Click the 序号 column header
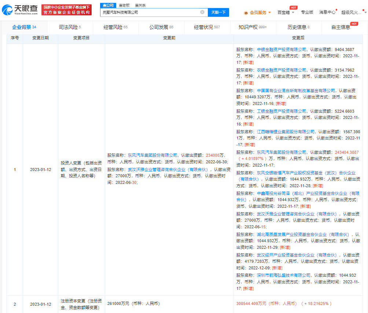 15,38
